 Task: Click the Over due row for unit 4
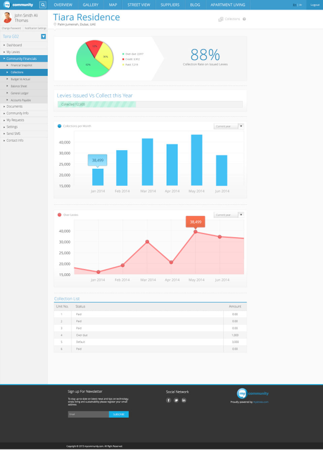(x=150, y=335)
